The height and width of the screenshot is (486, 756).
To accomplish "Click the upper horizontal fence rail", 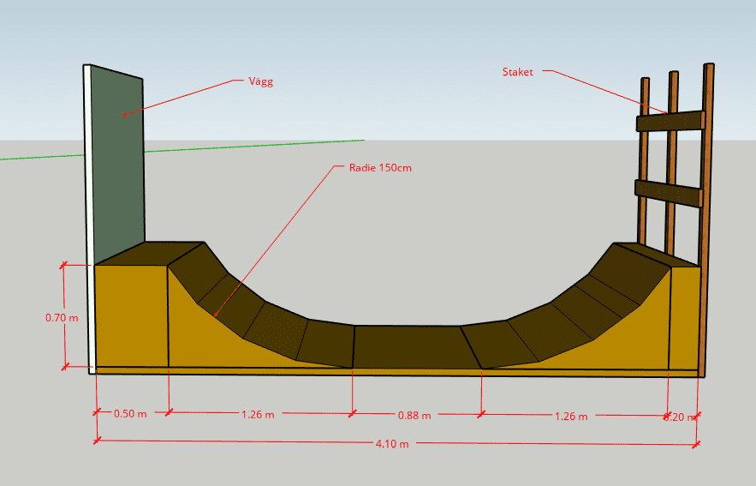I will [670, 122].
